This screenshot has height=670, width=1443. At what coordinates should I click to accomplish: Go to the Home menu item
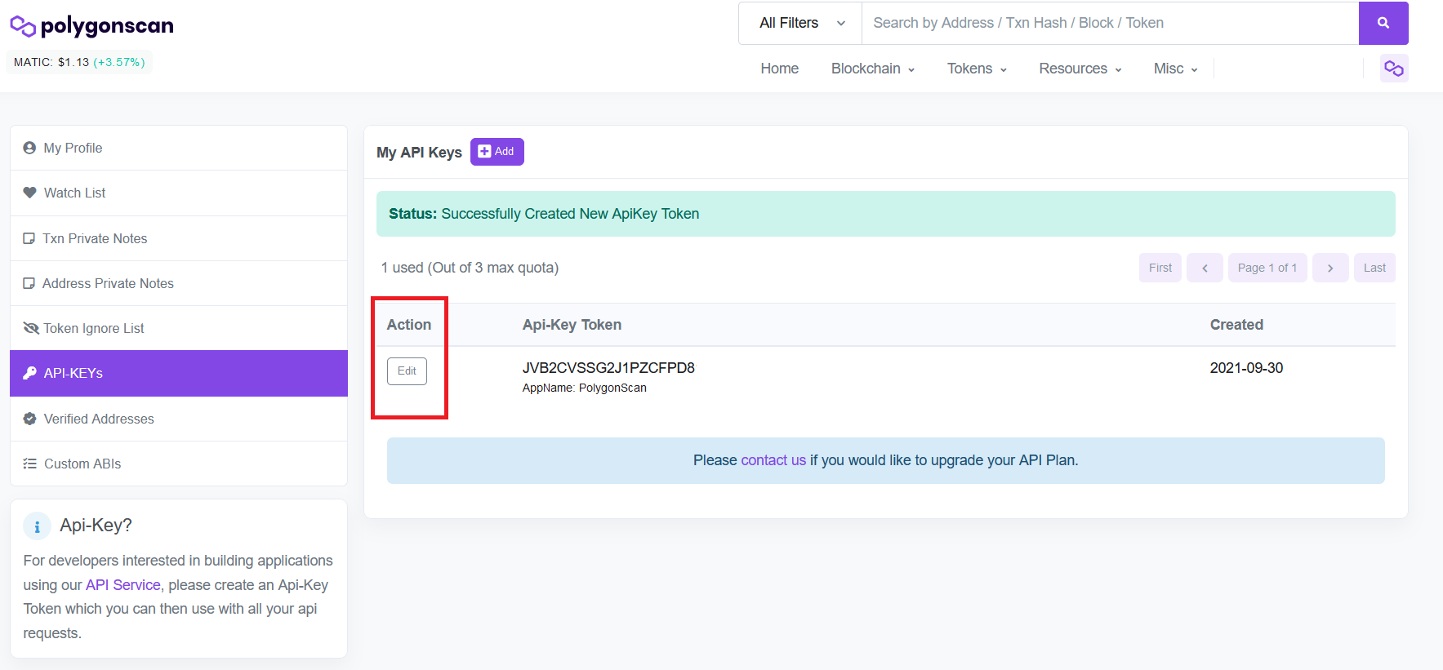tap(779, 69)
